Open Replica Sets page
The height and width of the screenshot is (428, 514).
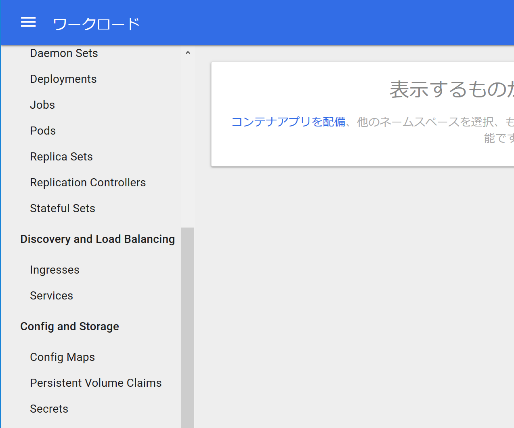tap(61, 156)
